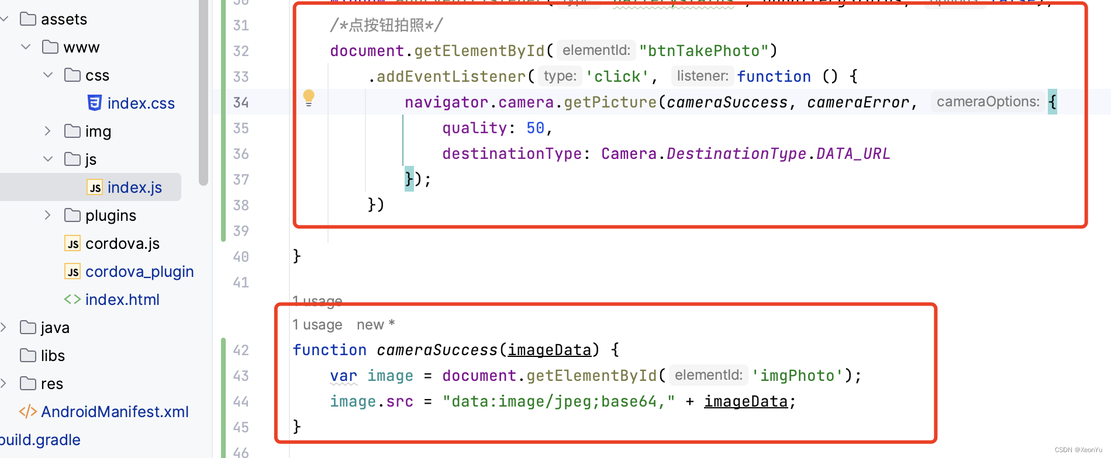The width and height of the screenshot is (1111, 458).
Task: Click the JS icon beside cordova.js
Action: pyautogui.click(x=73, y=243)
